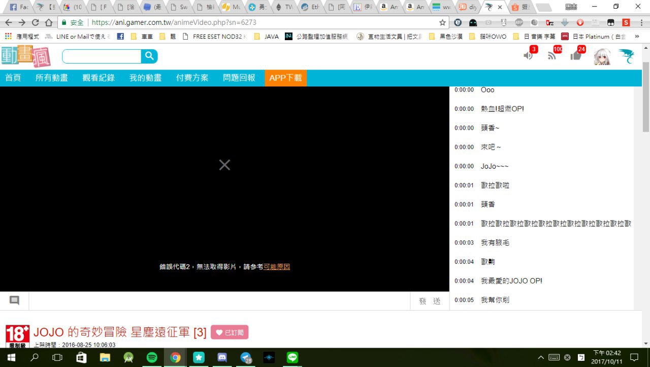The image size is (650, 367).
Task: Click the comment bubble icon below video
Action: (14, 300)
